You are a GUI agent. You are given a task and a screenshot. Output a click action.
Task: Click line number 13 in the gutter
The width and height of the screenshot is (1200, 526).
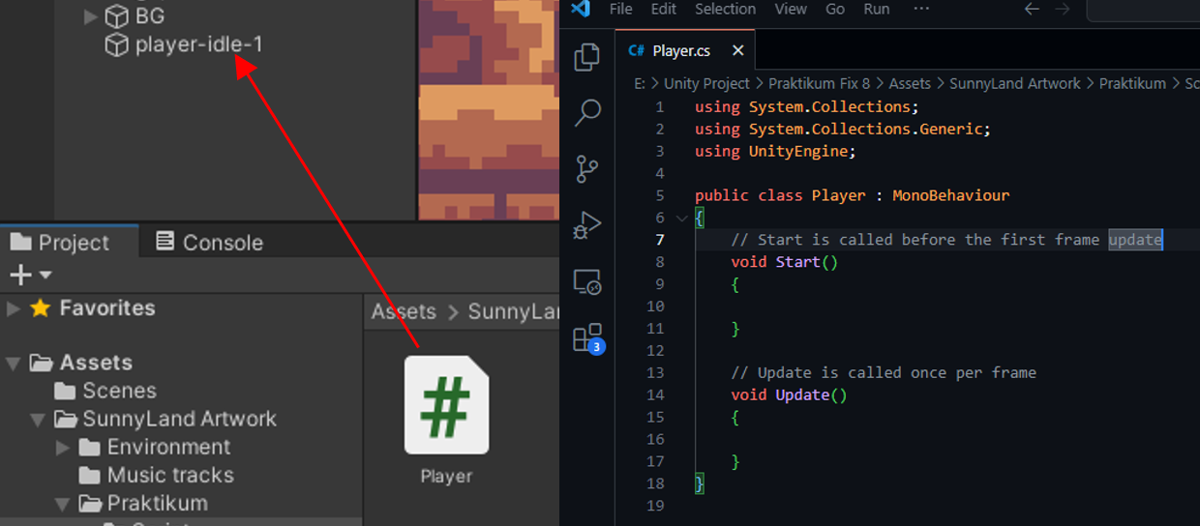coord(655,372)
